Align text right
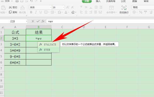 click(91, 12)
